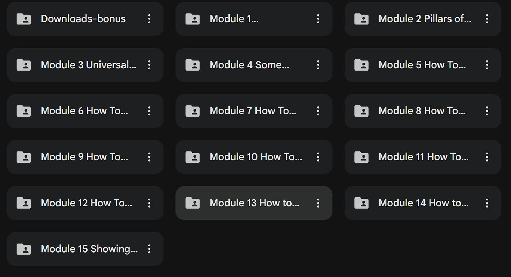511x277 pixels.
Task: Select the Module 12 How To folder name
Action: [x=86, y=203]
